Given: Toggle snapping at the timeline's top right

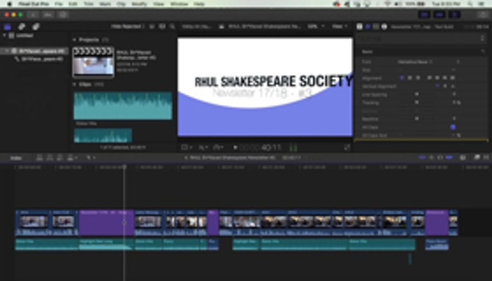Looking at the screenshot, I should [x=449, y=158].
